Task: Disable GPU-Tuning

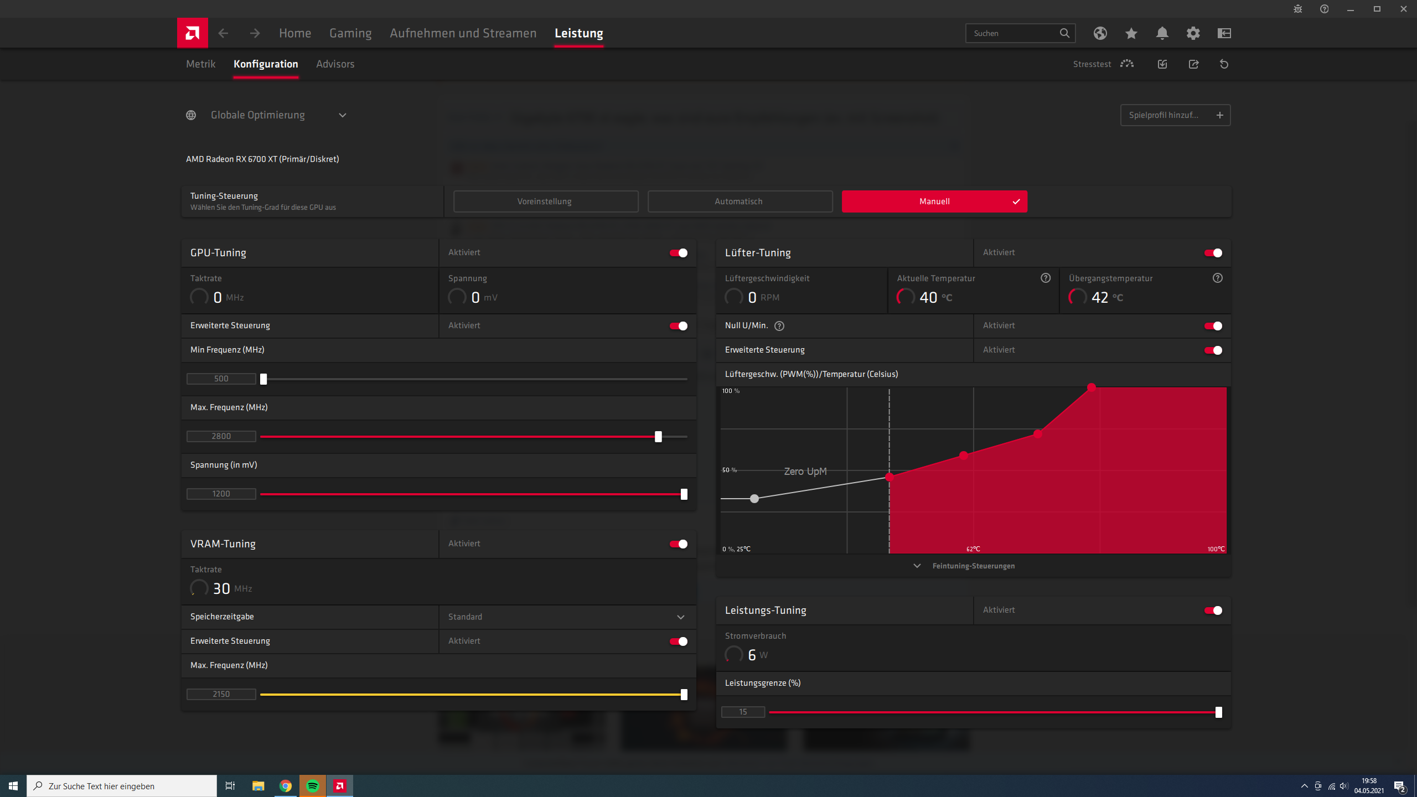Action: 678,252
